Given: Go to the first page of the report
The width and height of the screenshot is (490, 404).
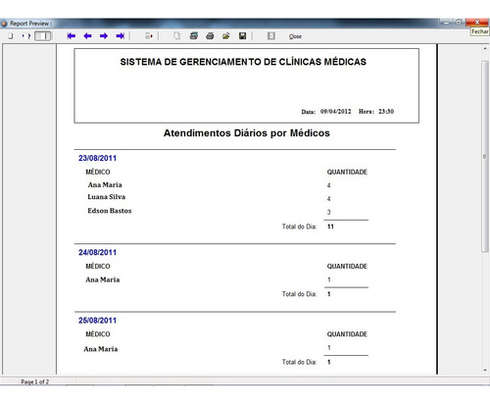Looking at the screenshot, I should click(x=71, y=36).
